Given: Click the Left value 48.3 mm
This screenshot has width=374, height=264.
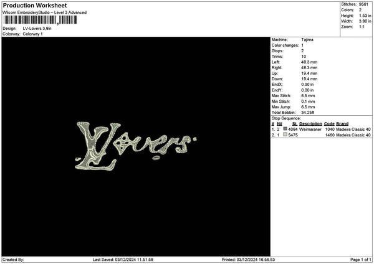Looking at the screenshot, I should (x=309, y=62).
